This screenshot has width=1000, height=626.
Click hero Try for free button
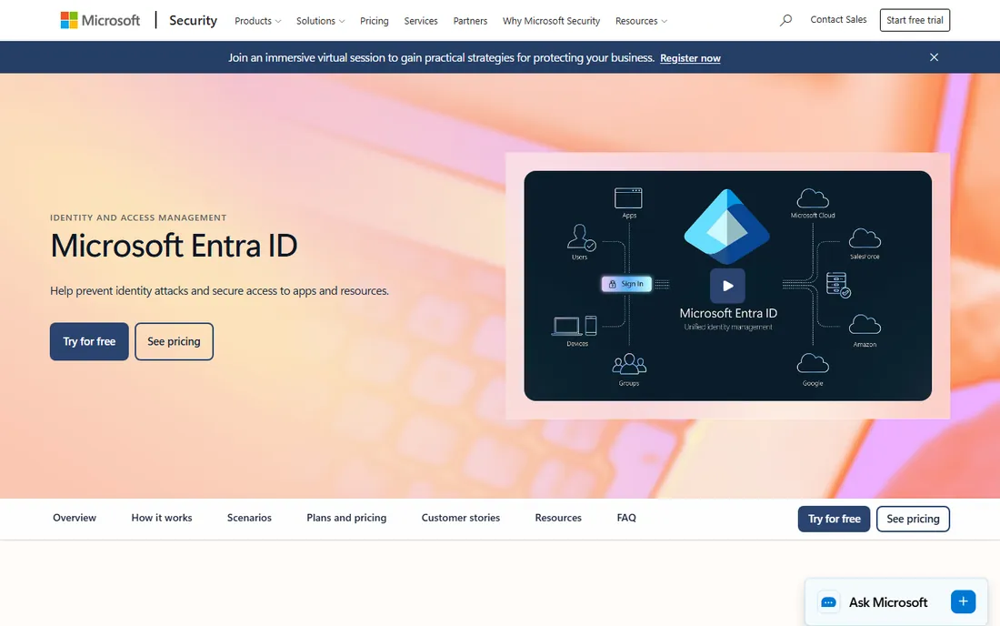89,341
